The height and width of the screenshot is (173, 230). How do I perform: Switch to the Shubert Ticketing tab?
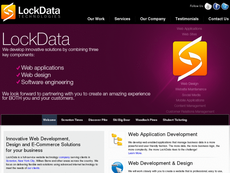coord(175,120)
